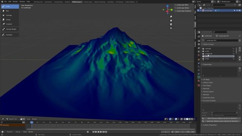This screenshot has width=242, height=136.
Task: Click the mesh name field Landscape.001
Action: coord(222,40)
